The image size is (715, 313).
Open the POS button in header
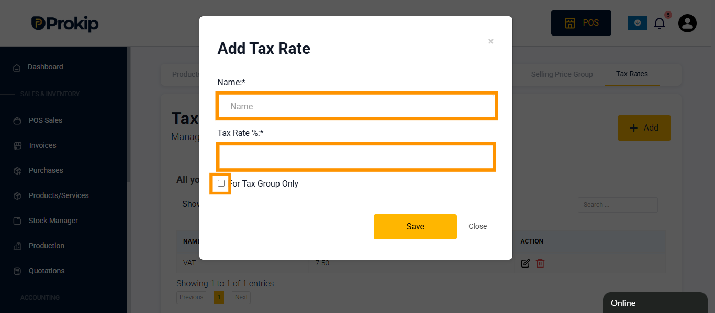point(581,23)
